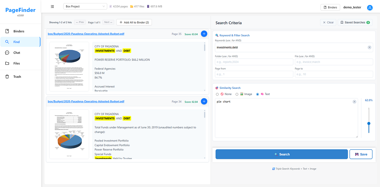
Task: Adjust the similarity threshold slider handle
Action: pos(369,123)
